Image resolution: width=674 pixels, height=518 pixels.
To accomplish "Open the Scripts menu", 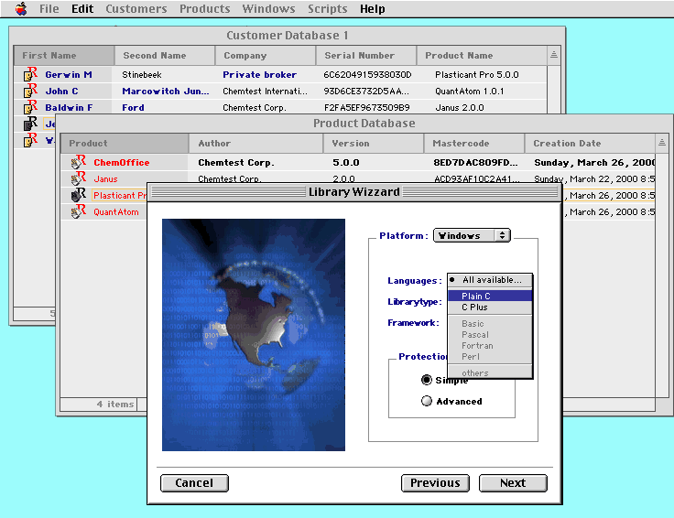I will 327,9.
